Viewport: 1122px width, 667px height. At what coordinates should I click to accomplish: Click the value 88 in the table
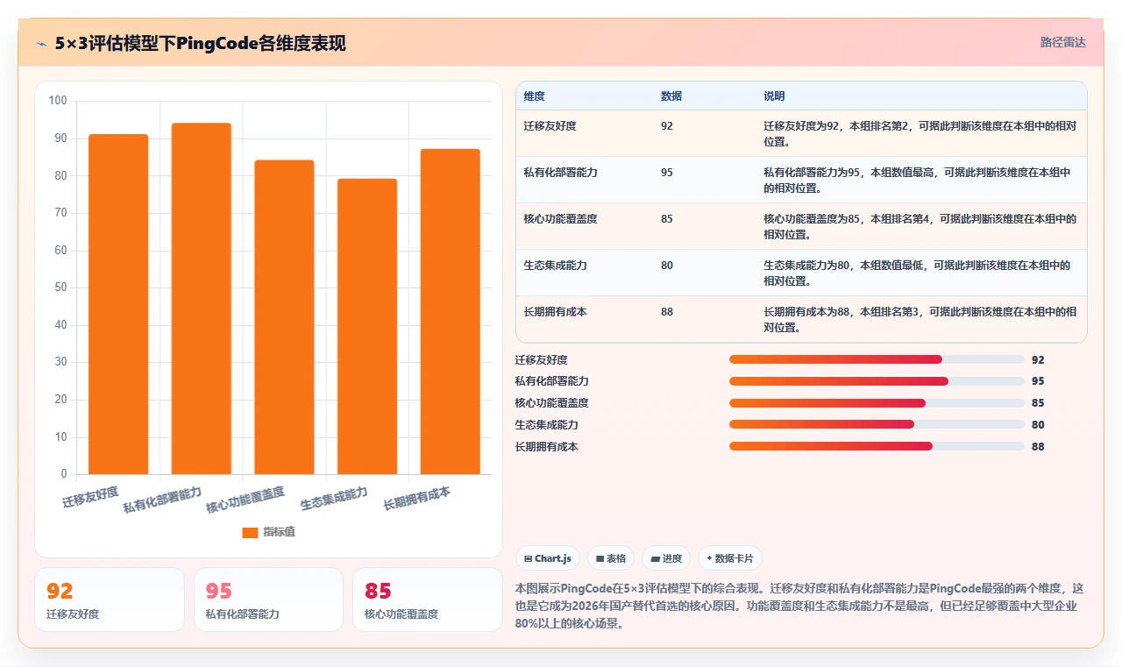click(667, 312)
